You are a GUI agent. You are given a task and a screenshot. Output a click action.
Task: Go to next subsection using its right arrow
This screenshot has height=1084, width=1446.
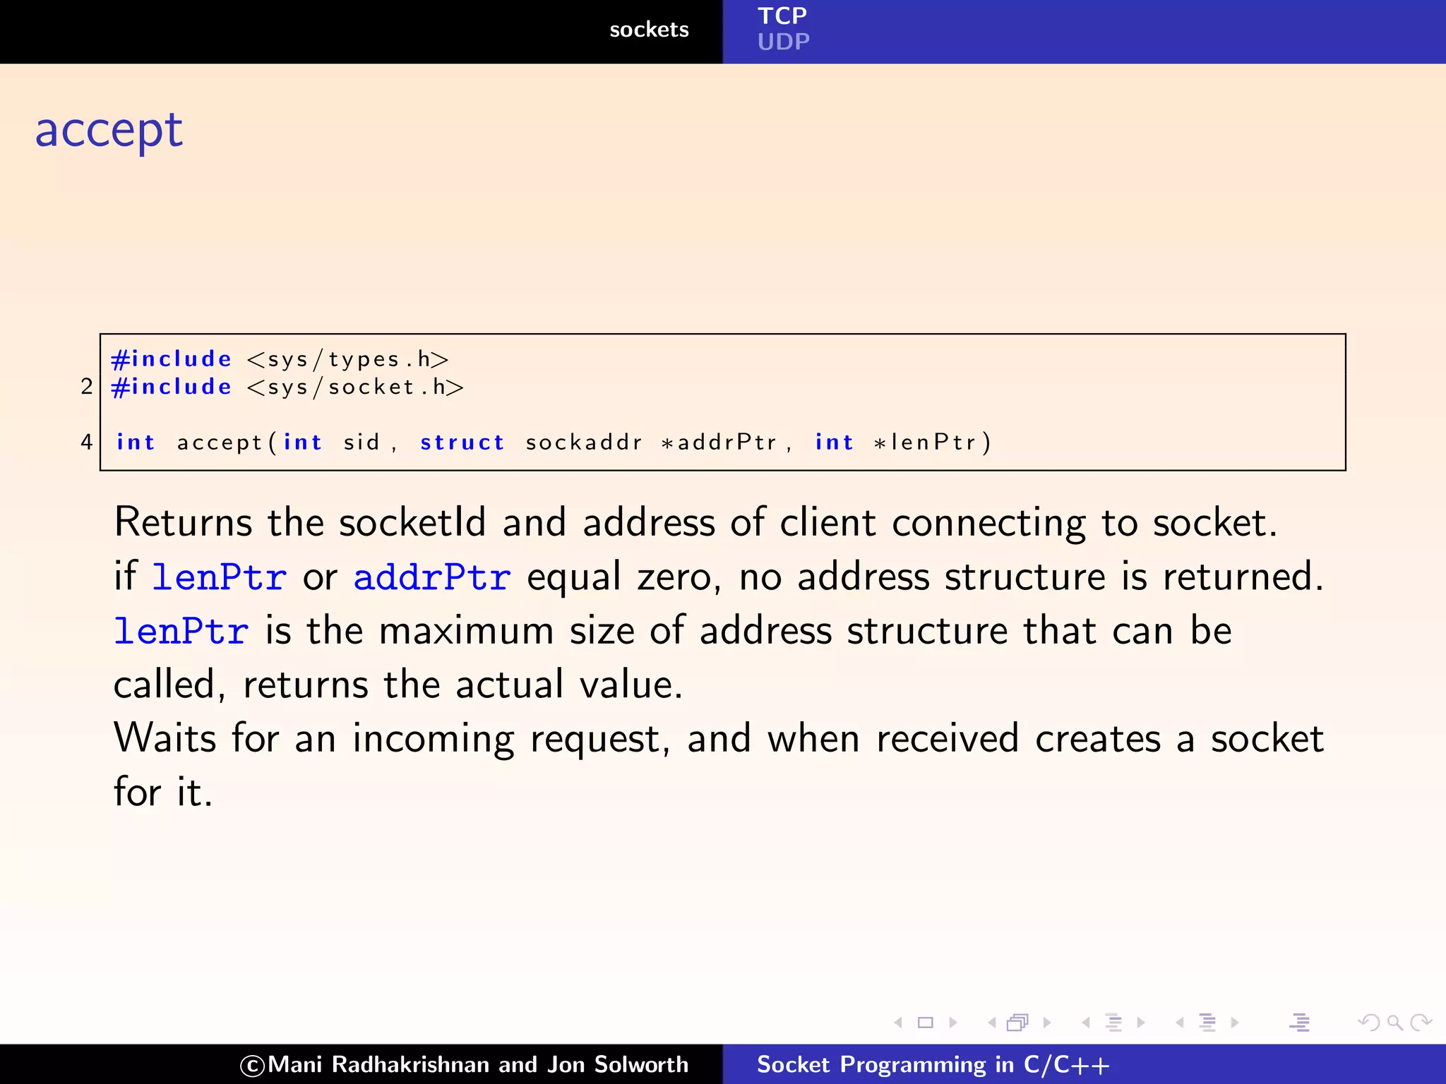pos(1141,1023)
